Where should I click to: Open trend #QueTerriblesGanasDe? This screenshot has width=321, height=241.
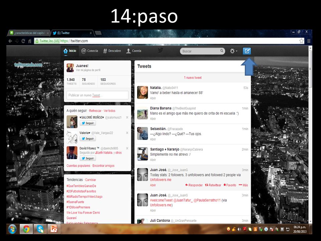click(x=81, y=186)
